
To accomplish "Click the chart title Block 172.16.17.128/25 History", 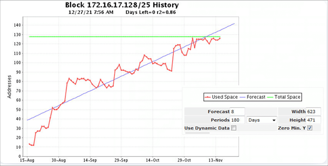I will 122,5.
